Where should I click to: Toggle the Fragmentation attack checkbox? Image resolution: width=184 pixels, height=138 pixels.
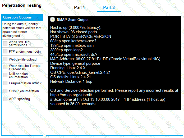click(x=5, y=83)
